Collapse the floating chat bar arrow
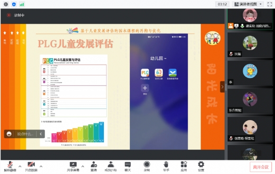Viewport: 275px width, 174px height. click(x=41, y=134)
